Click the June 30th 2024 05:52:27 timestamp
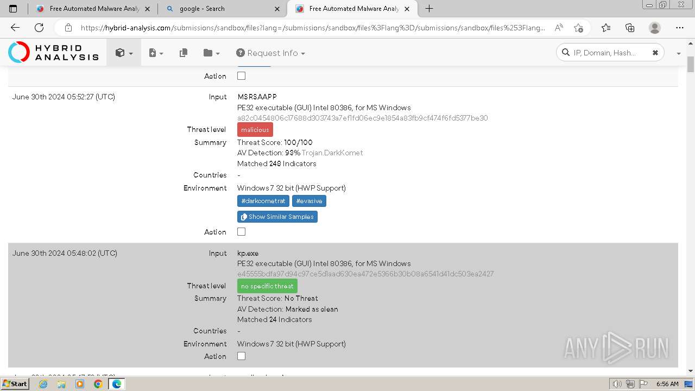 click(x=64, y=97)
